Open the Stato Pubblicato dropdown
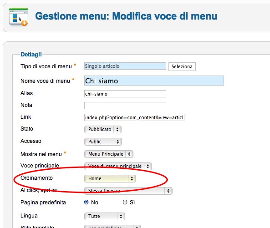Screen dimensions: 270x228 tap(103, 129)
